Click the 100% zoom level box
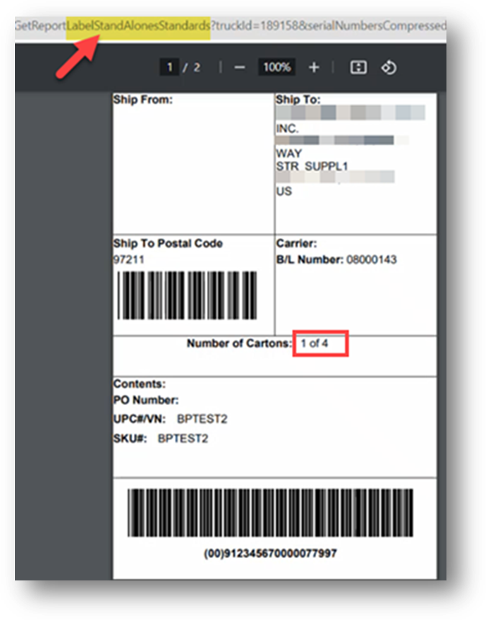 click(276, 67)
